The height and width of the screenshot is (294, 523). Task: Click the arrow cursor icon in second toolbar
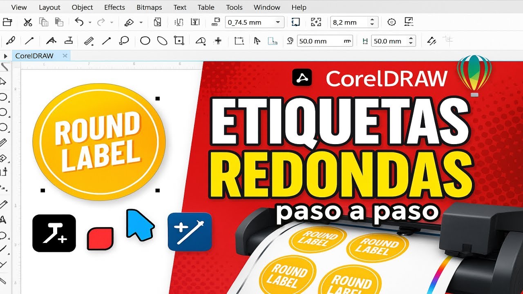(x=257, y=41)
